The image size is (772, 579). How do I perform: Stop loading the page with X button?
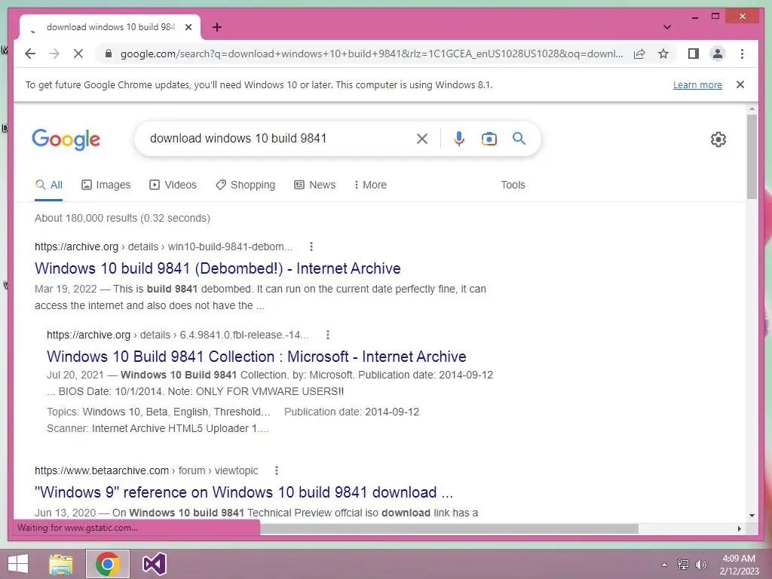pos(78,54)
